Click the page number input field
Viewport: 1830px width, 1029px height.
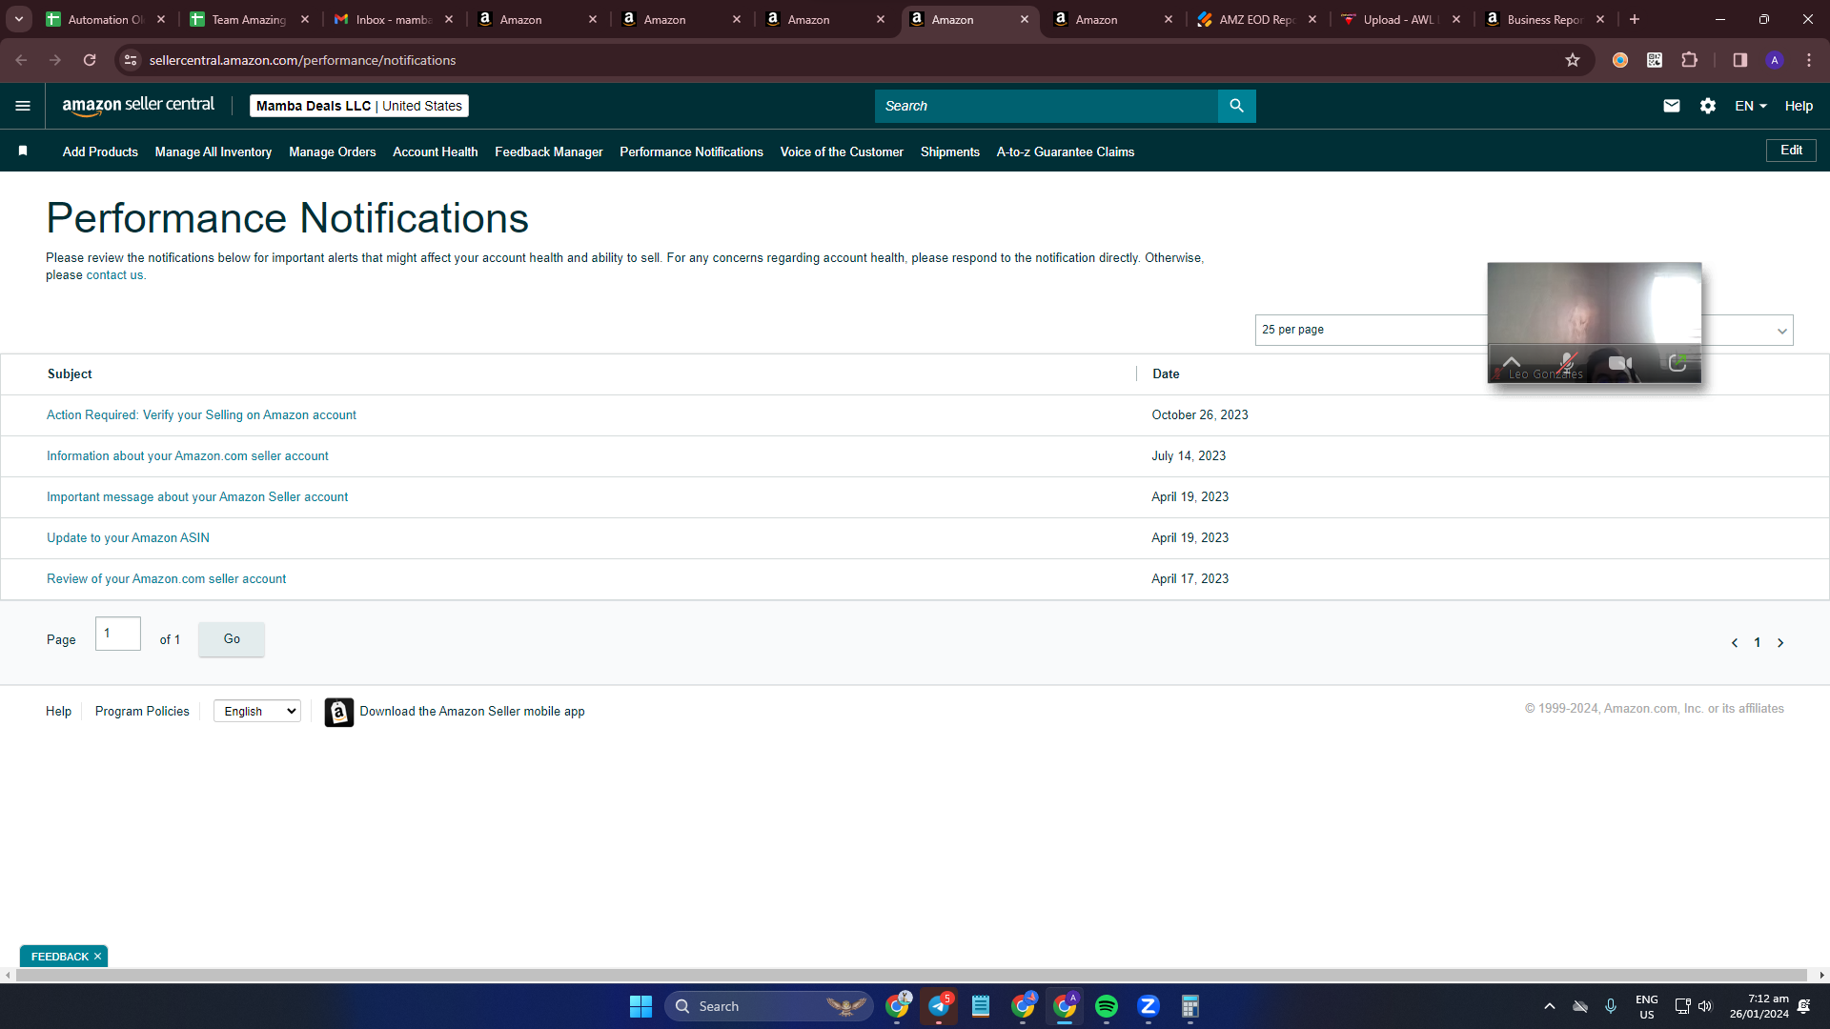tap(118, 634)
